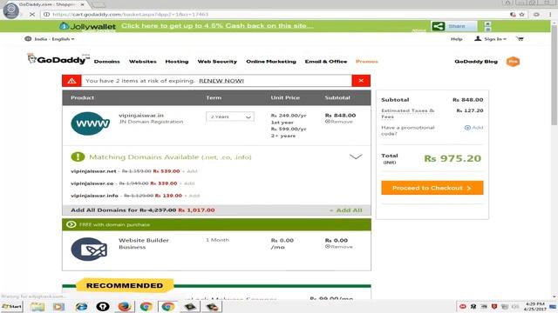Open the GoDaddy Blog link

(476, 62)
